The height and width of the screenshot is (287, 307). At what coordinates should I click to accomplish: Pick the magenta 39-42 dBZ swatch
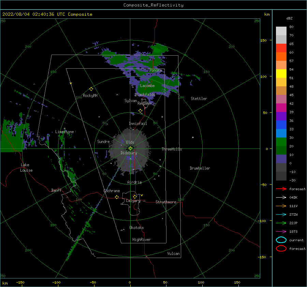[281, 108]
